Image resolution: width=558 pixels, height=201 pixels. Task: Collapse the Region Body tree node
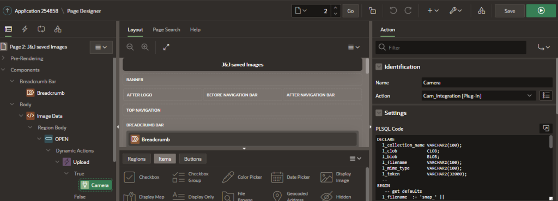(x=31, y=127)
